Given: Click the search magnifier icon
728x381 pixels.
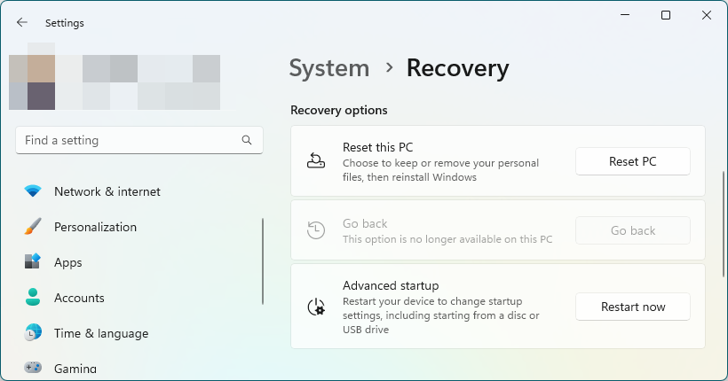Looking at the screenshot, I should point(247,140).
